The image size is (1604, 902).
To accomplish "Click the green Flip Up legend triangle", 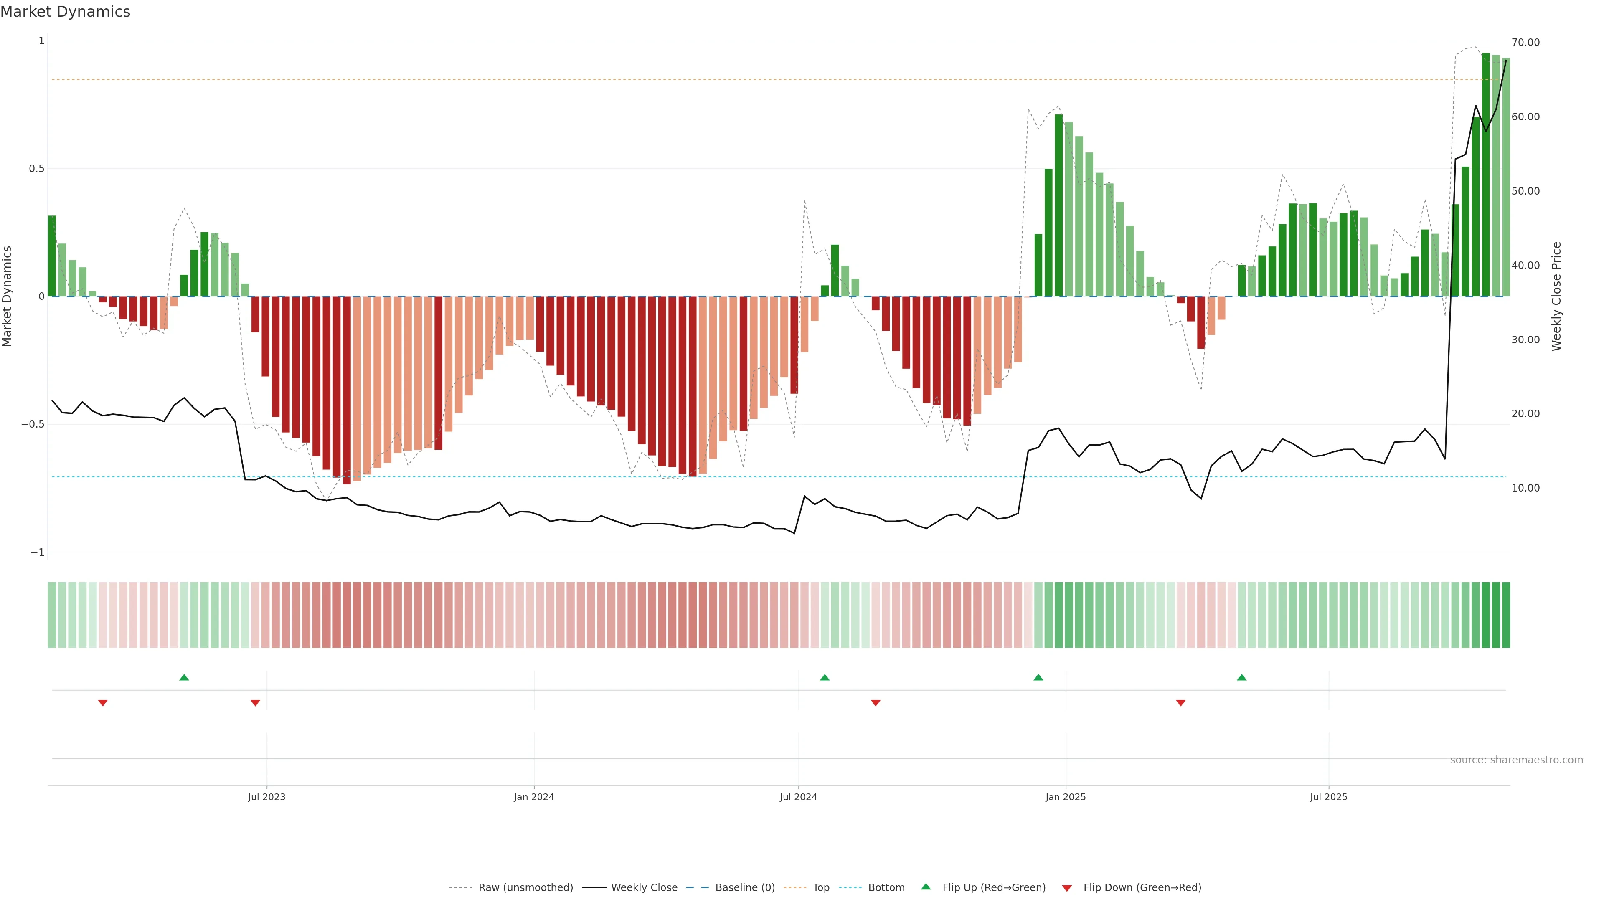I will coord(925,887).
